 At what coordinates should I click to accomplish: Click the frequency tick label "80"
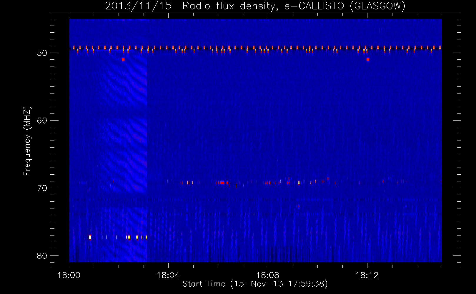[x=42, y=256]
